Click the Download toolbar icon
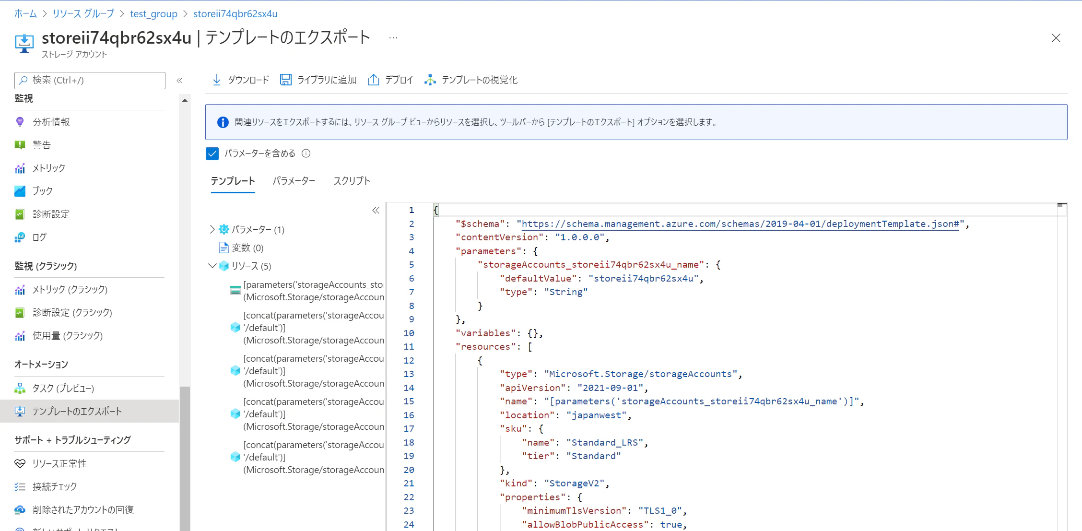The image size is (1082, 531). coord(217,80)
